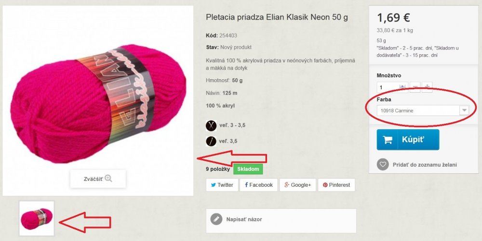The image size is (482, 241).
Task: Open the Farba color dropdown
Action: 423,110
